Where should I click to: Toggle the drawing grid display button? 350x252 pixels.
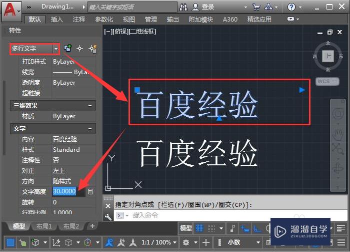click(199, 228)
